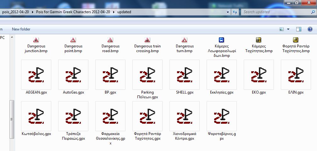The height and width of the screenshot is (151, 317).
Task: Click the updated breadcrumb segment
Action: click(124, 12)
